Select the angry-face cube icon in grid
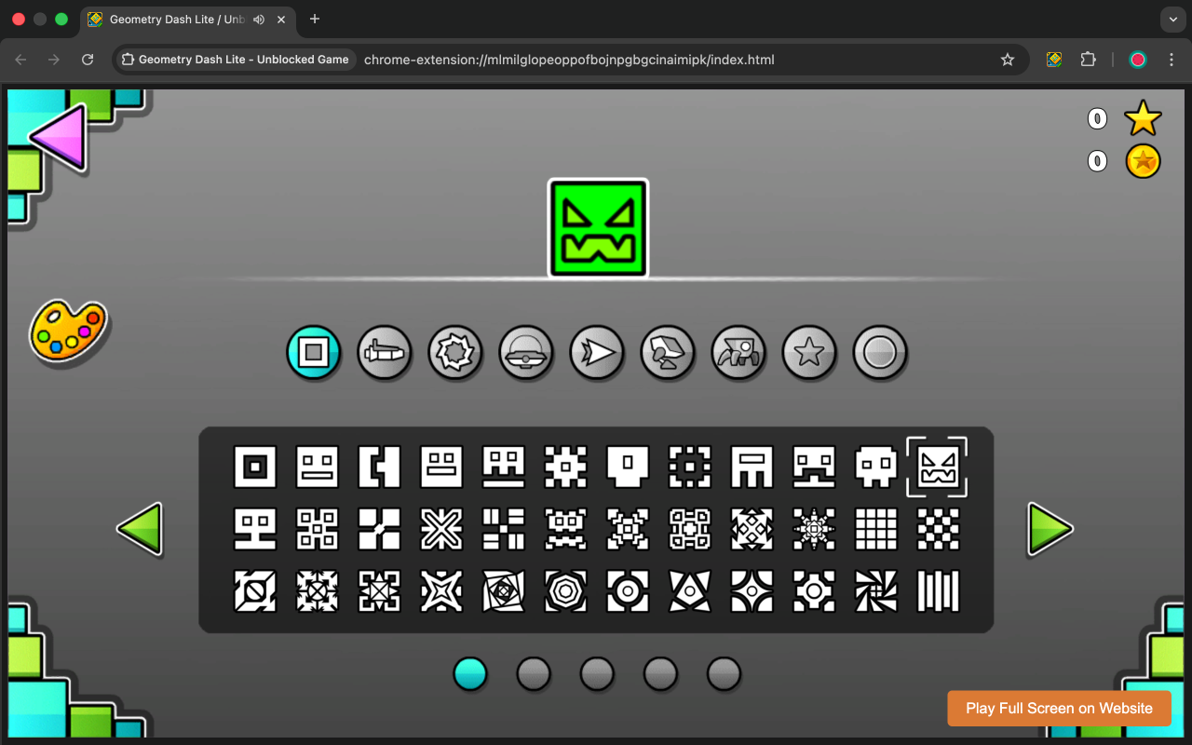 938,467
